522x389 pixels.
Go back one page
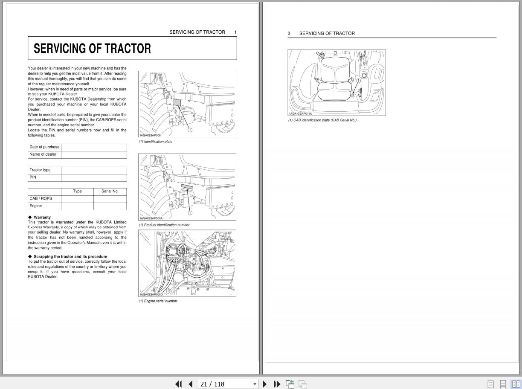[190, 384]
